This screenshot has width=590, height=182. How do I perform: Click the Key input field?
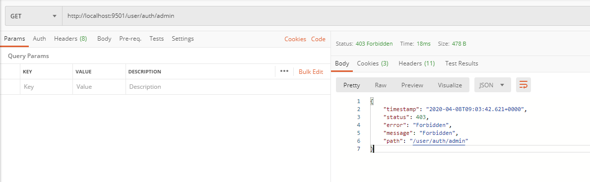[46, 86]
